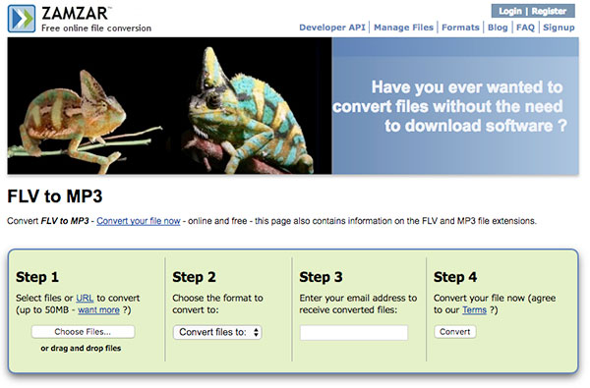Open the Terms link in Step 4
The height and width of the screenshot is (388, 590).
[x=475, y=310]
